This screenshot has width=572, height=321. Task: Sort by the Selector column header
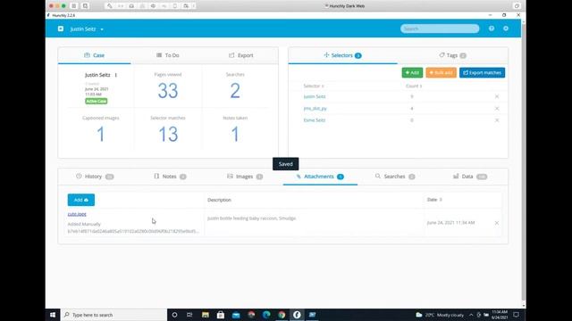314,86
